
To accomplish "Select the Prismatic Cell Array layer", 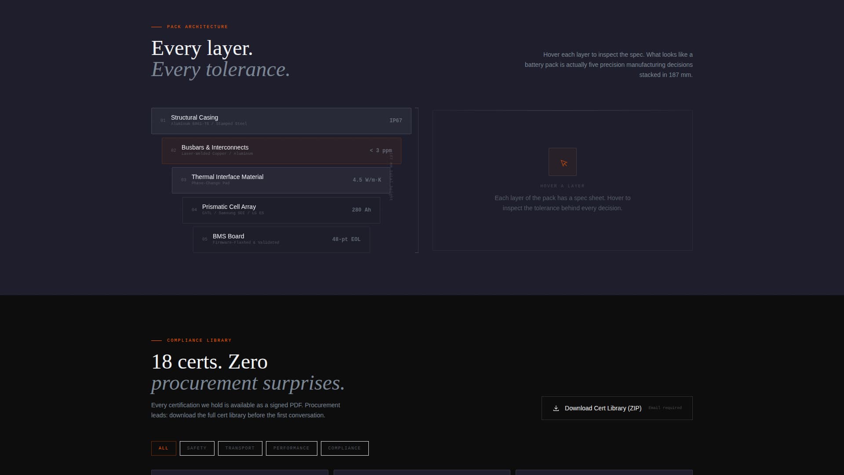I will pyautogui.click(x=281, y=209).
